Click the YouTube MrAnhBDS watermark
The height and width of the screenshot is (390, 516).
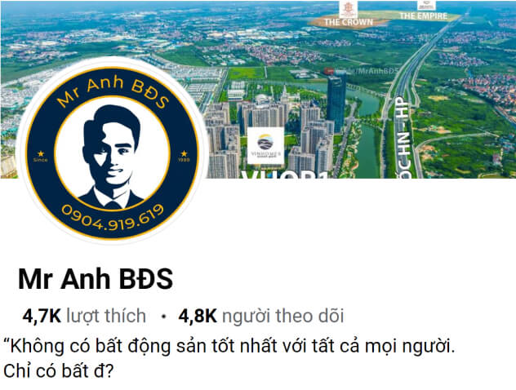tap(361, 71)
